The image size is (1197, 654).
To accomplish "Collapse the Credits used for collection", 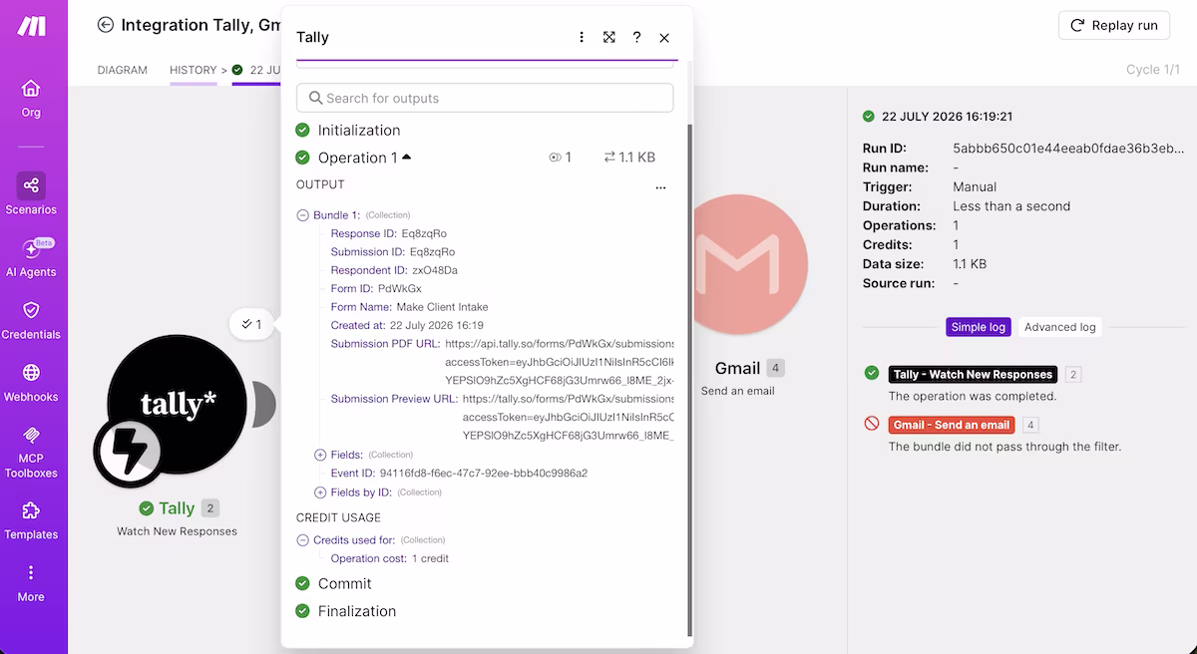I will point(303,540).
